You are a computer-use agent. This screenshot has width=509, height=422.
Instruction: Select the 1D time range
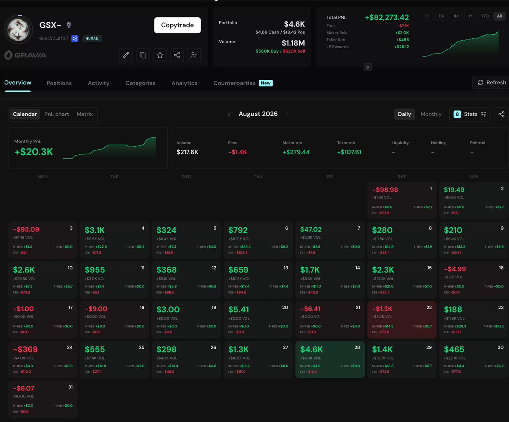click(427, 16)
